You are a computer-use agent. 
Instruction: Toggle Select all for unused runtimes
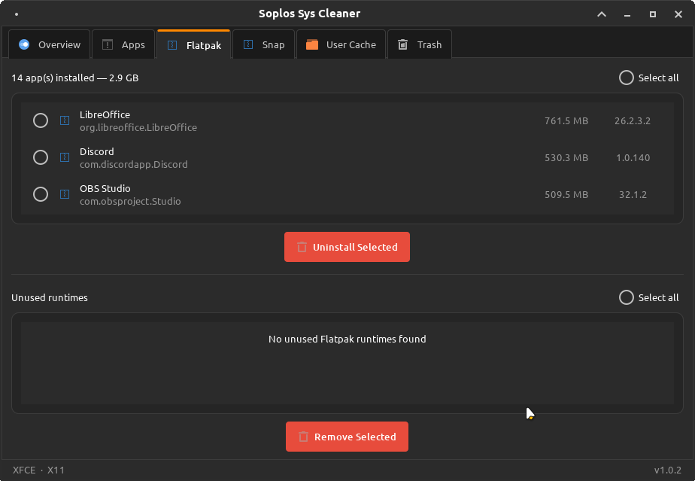[x=649, y=297]
